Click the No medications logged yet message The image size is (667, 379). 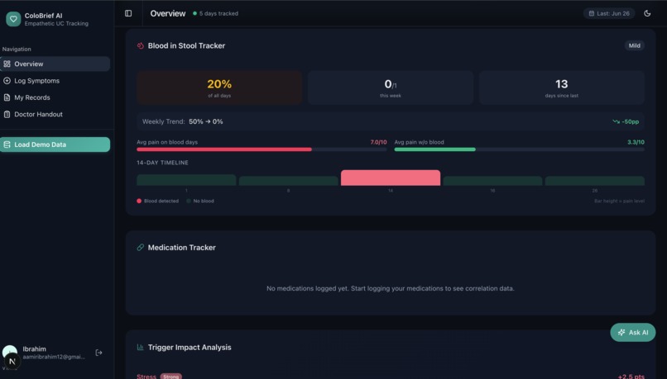click(x=391, y=289)
